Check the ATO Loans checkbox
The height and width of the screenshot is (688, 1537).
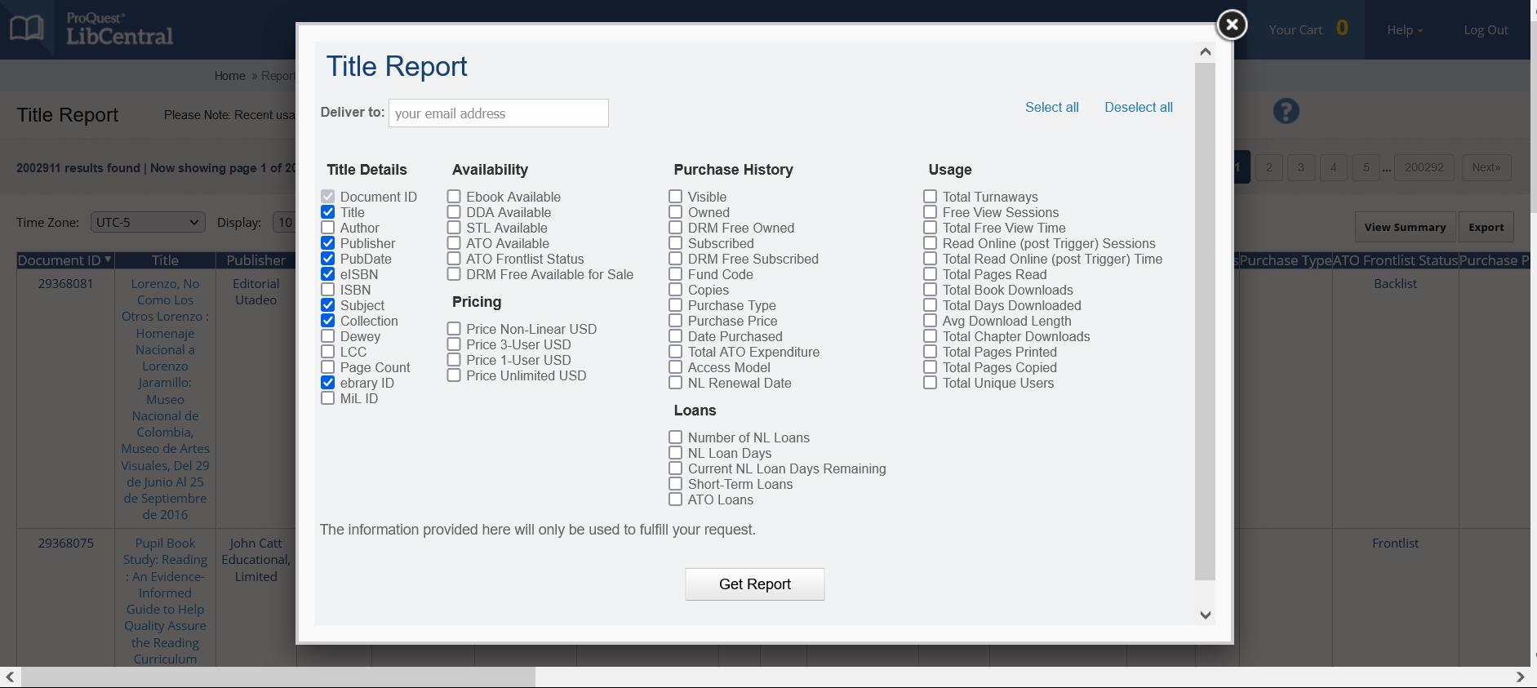point(675,499)
